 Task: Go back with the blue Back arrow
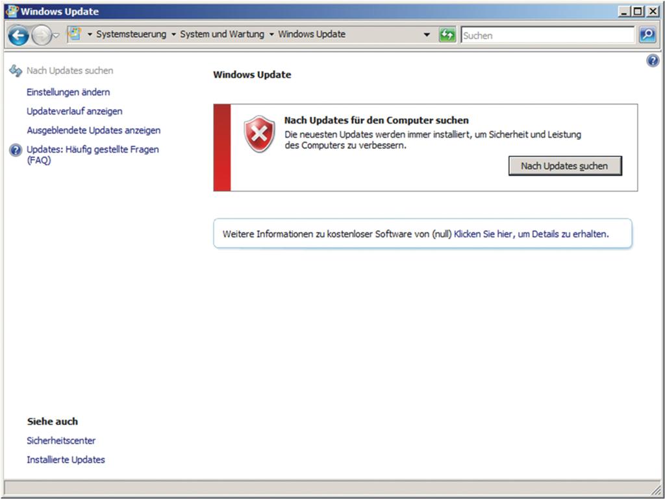click(x=18, y=35)
